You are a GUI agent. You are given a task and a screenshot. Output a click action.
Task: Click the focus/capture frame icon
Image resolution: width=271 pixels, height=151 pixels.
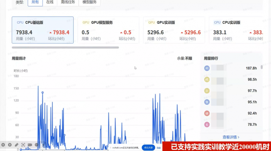[x=23, y=145]
